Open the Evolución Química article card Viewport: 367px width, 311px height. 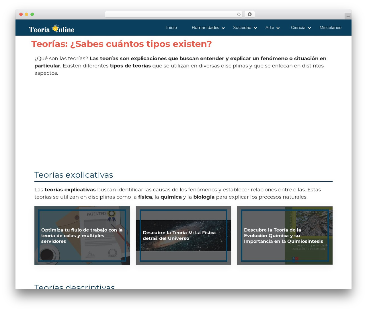click(x=285, y=236)
